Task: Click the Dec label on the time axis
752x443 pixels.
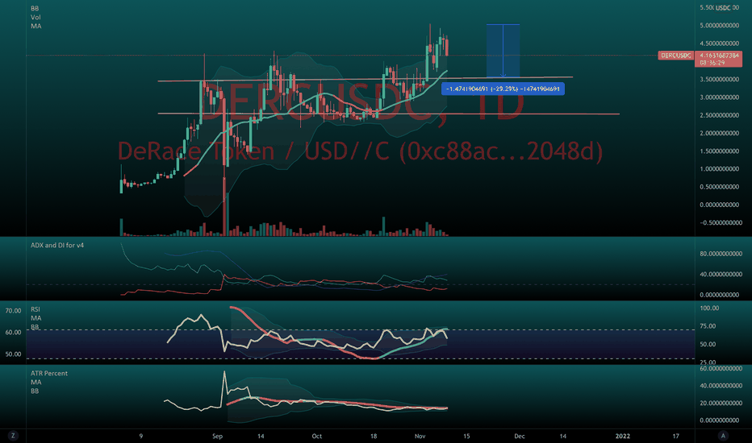Action: pos(520,436)
